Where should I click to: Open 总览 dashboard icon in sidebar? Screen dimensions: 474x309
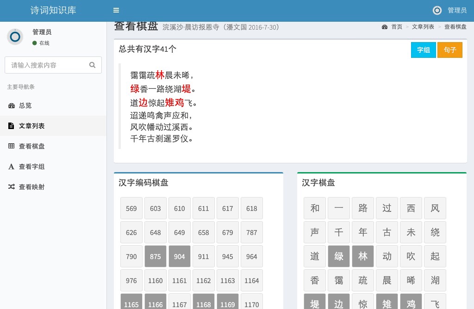point(12,105)
